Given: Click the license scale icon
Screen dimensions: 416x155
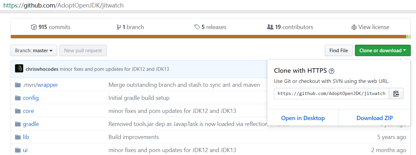Looking at the screenshot, I should click(x=354, y=27).
